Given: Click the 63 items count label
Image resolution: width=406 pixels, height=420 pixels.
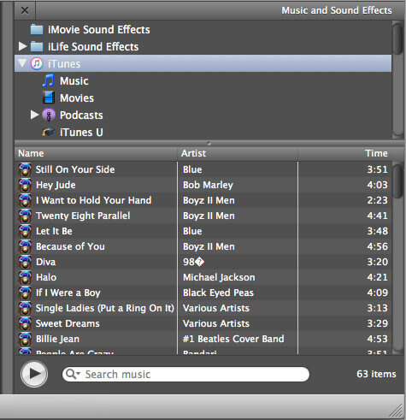Looking at the screenshot, I should point(376,374).
